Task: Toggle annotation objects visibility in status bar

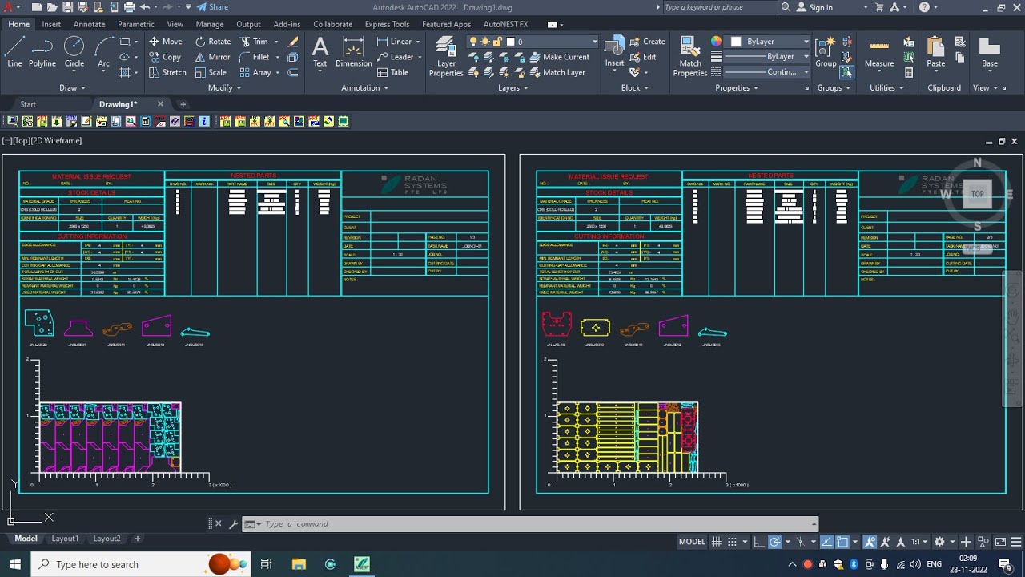Action: 870,542
